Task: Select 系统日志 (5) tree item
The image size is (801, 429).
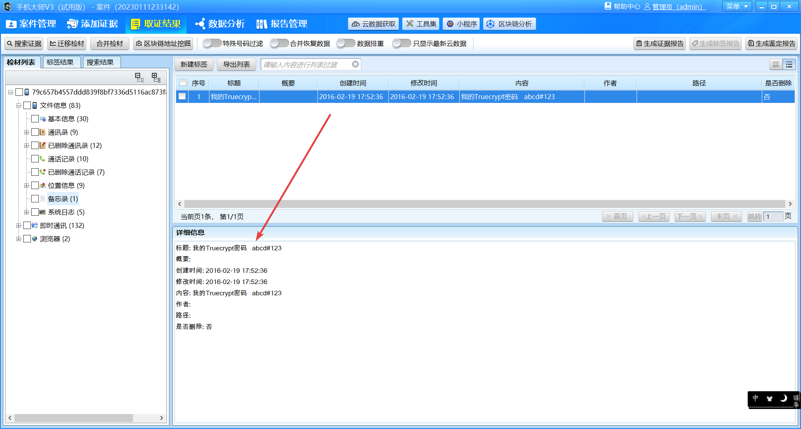Action: 66,212
